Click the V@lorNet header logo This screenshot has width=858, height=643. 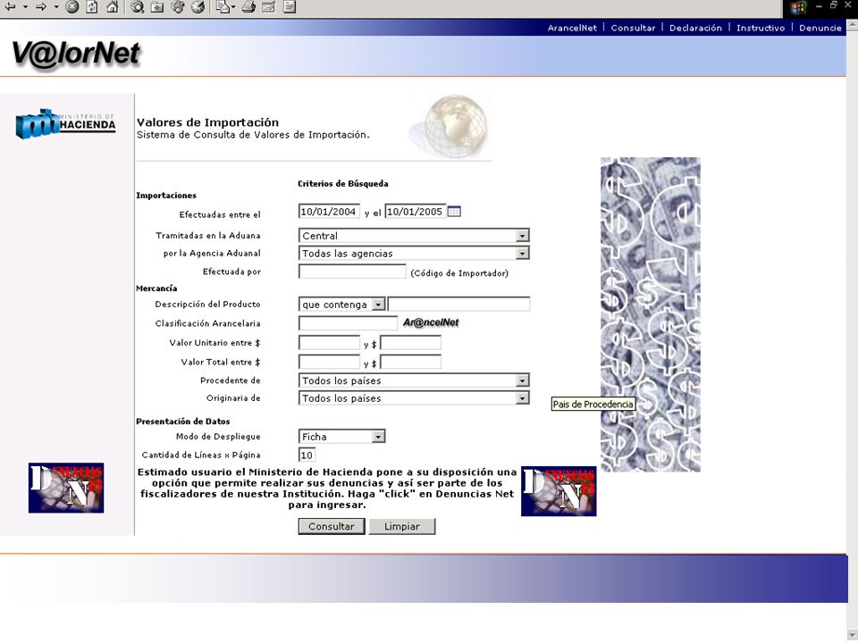(76, 54)
